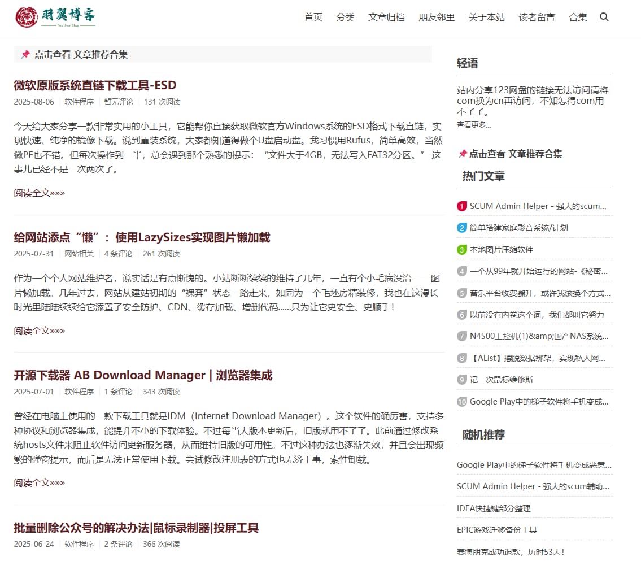Screen dimensions: 641x561
Task: Open the 朋友邻里 navigation link
Action: (436, 17)
